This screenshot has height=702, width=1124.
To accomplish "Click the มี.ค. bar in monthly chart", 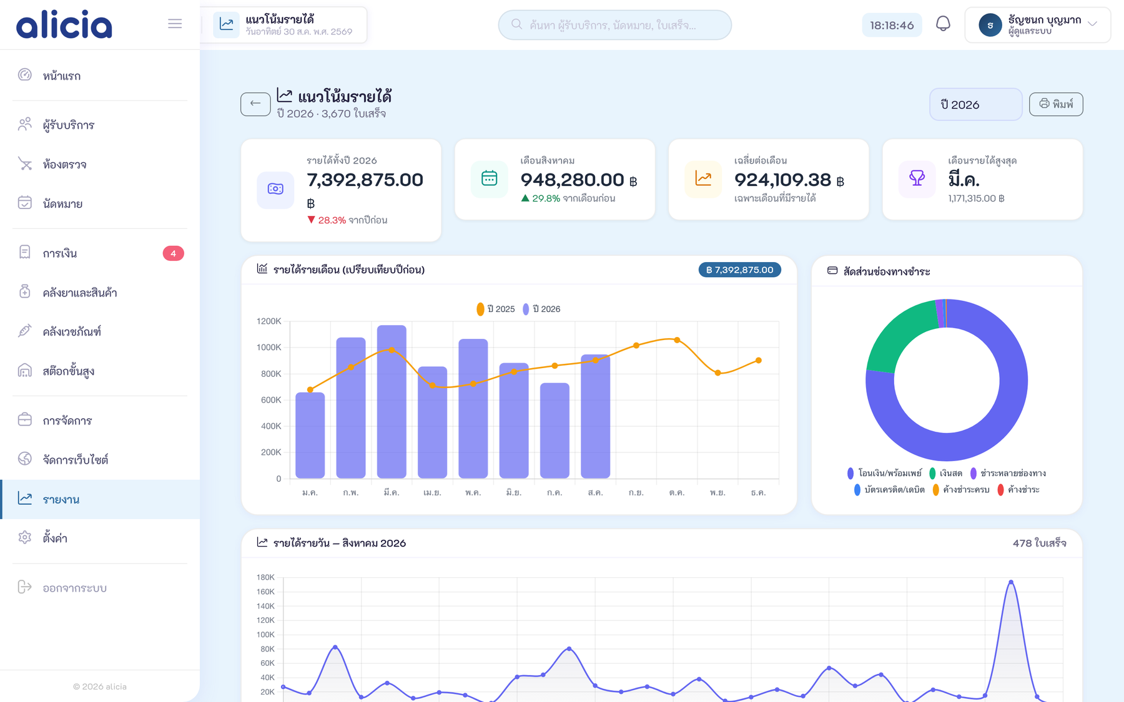I will (x=392, y=402).
